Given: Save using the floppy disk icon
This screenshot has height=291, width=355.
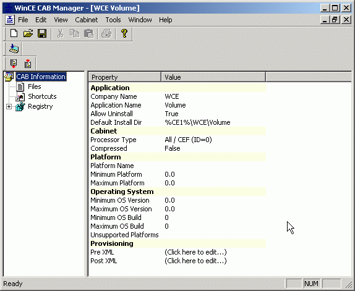Looking at the screenshot, I should (x=42, y=33).
